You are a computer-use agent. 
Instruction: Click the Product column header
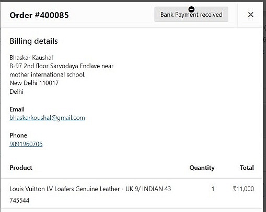[21, 168]
